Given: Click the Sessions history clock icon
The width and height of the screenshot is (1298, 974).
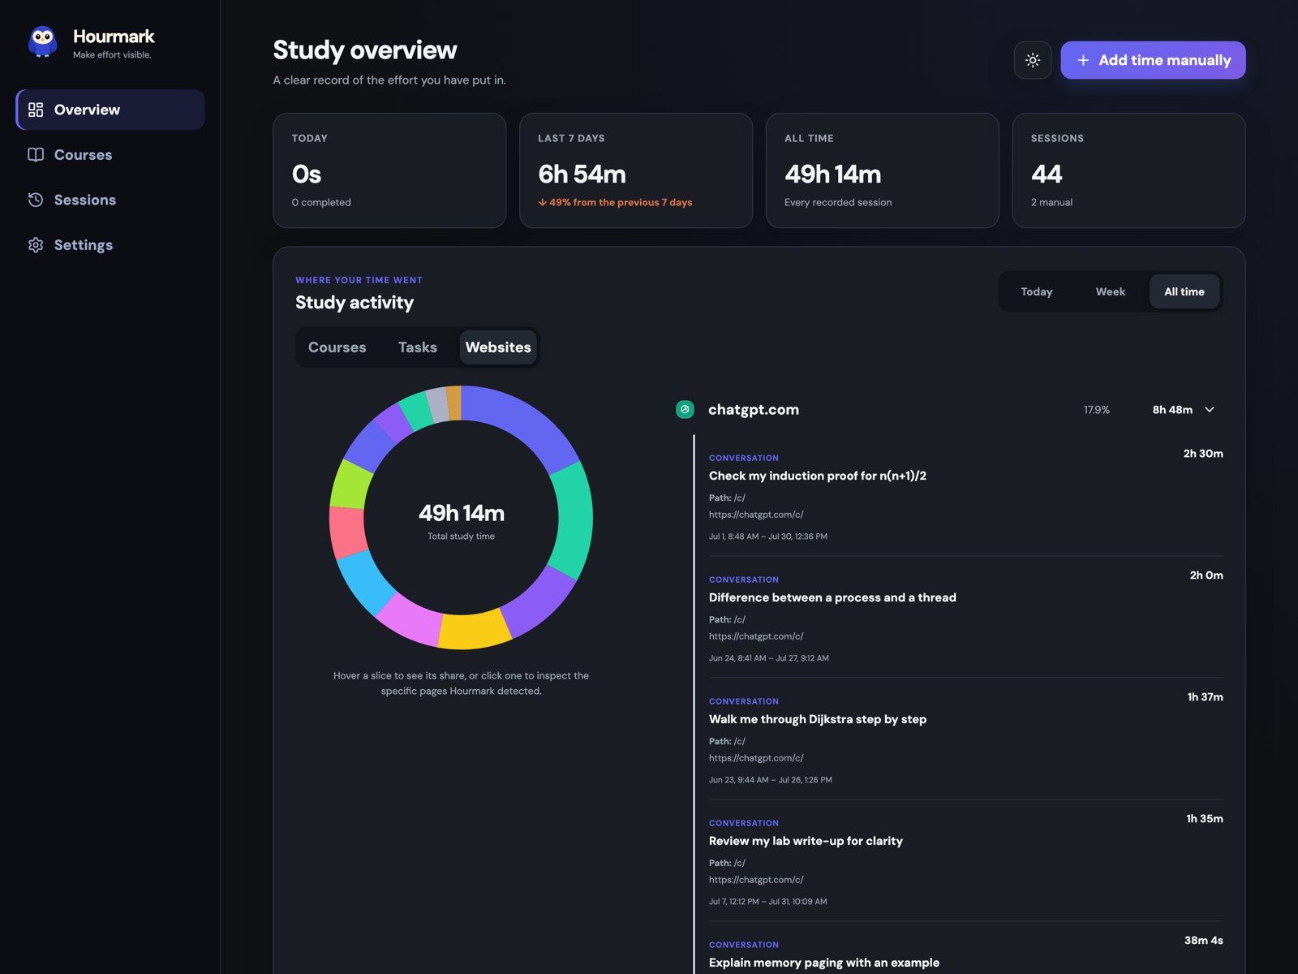Looking at the screenshot, I should [36, 200].
